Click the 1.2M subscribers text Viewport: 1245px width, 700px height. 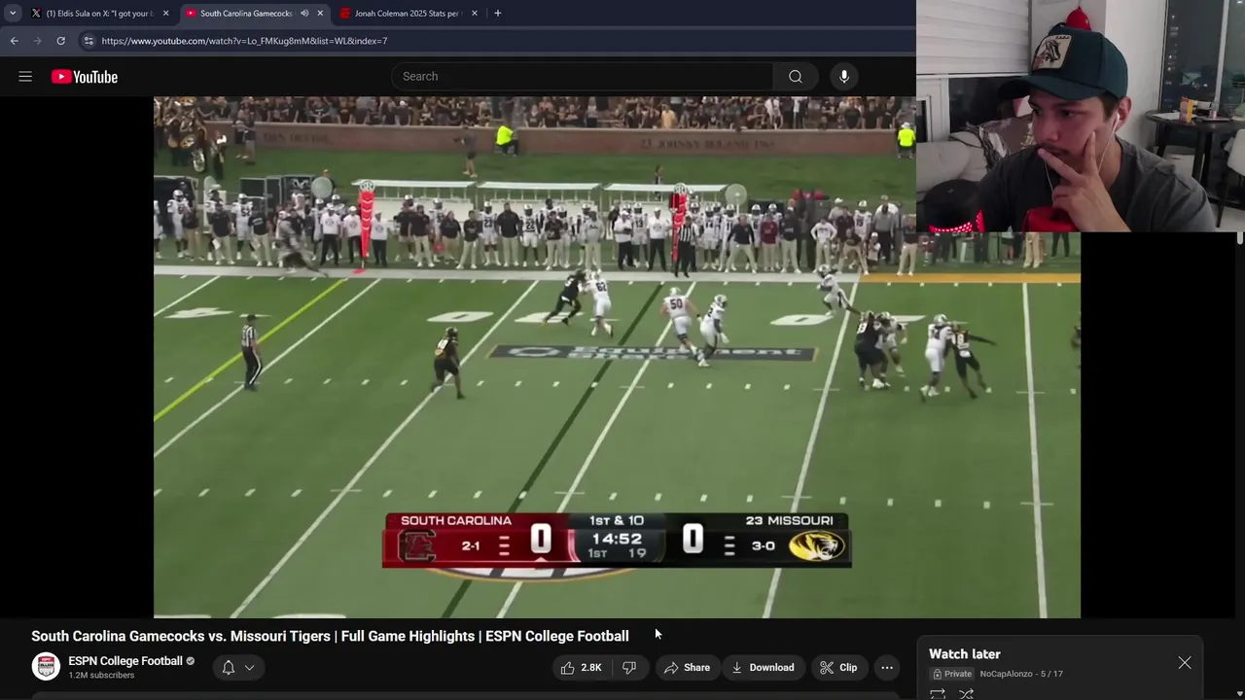point(101,676)
